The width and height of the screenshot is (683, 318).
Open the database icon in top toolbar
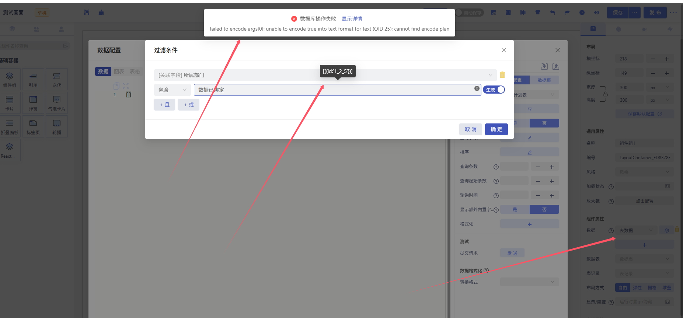[x=508, y=13]
